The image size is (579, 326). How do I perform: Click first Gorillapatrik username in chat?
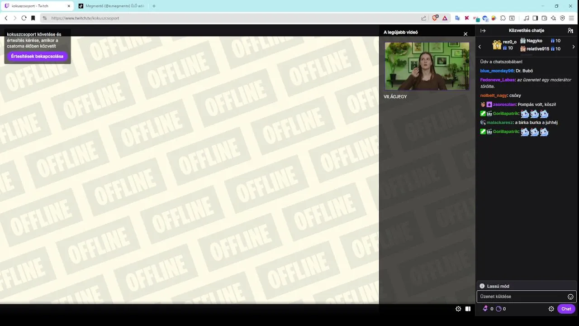[506, 113]
